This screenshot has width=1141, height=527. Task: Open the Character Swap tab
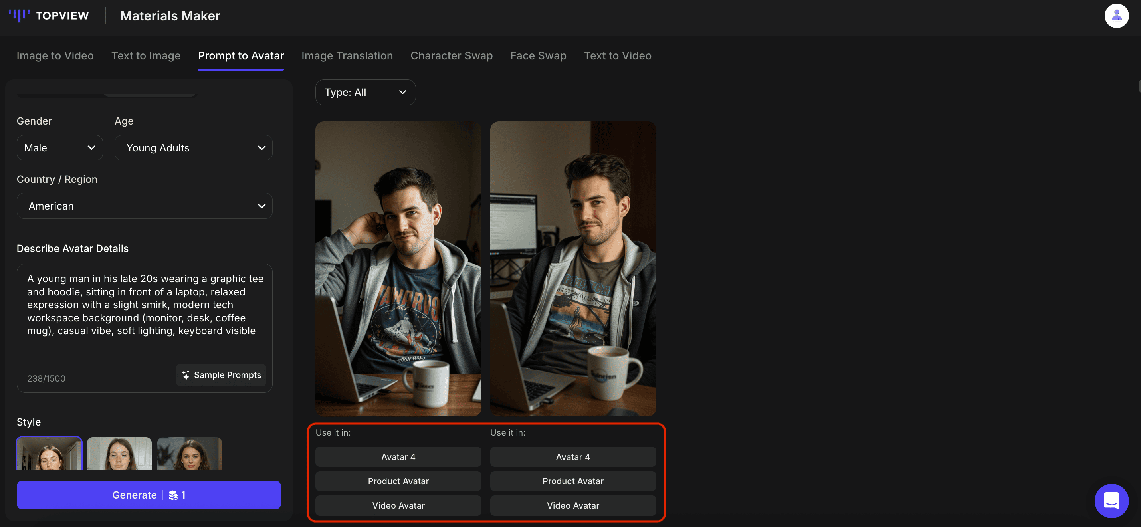(x=452, y=56)
